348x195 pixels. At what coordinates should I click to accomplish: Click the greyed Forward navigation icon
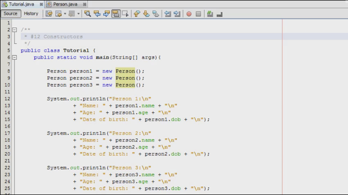click(71, 14)
